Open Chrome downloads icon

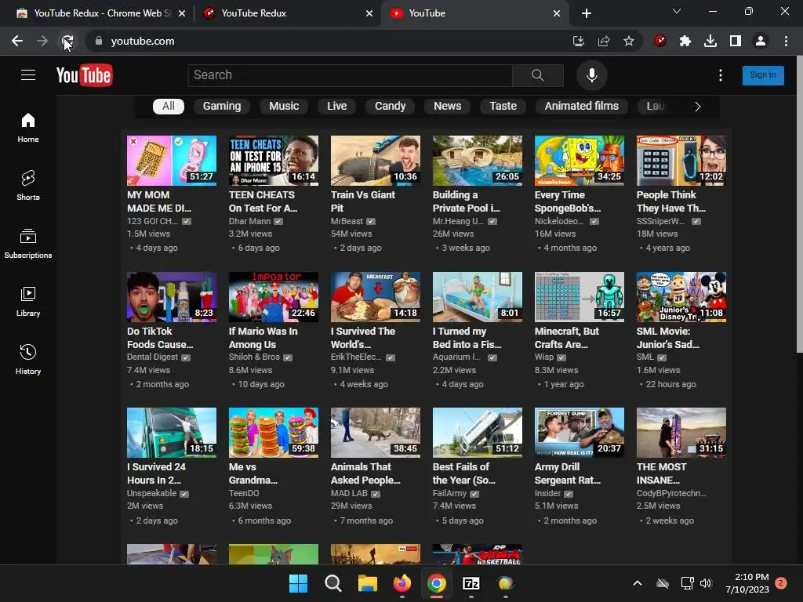[x=710, y=41]
